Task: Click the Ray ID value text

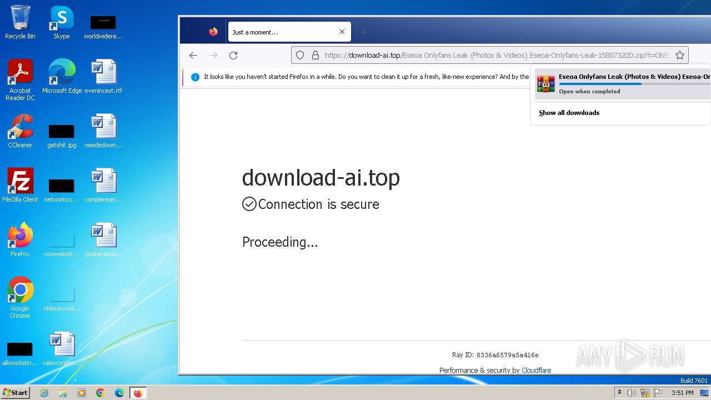Action: pyautogui.click(x=507, y=355)
